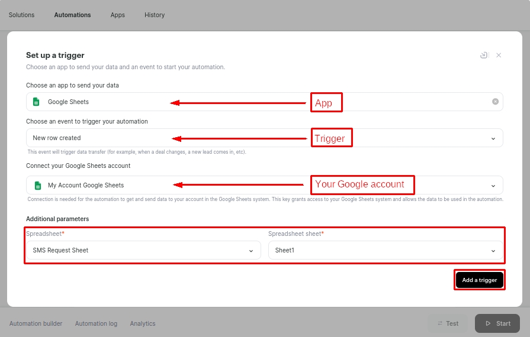The width and height of the screenshot is (530, 337).
Task: Expand the trigger event dropdown chevron
Action: (493, 138)
